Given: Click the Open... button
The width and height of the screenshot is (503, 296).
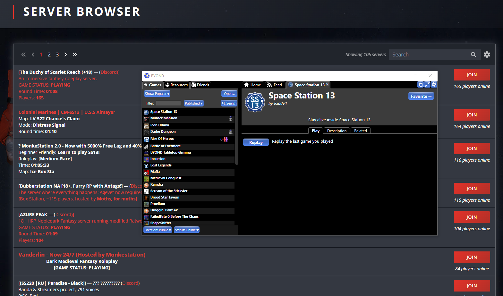Looking at the screenshot, I should coord(229,94).
